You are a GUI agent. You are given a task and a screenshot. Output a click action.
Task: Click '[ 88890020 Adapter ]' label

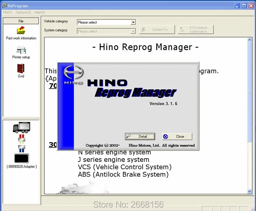pyautogui.click(x=22, y=167)
